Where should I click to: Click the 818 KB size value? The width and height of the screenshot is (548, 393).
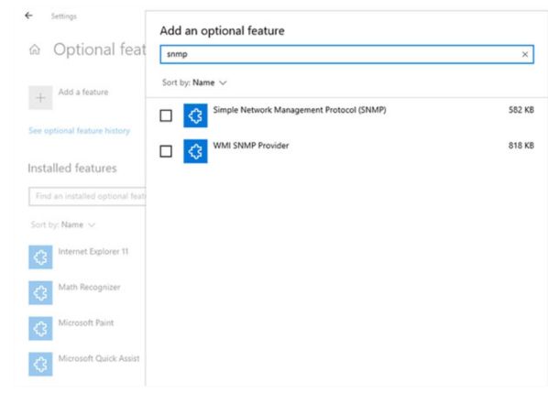(521, 146)
